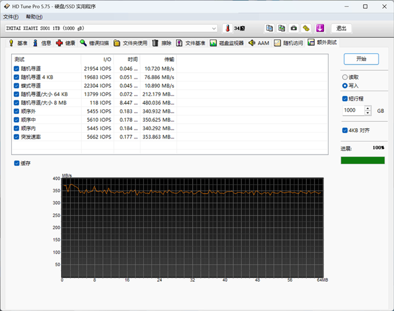
Task: Uncheck the 随机寻道 4 KB test
Action: coord(17,78)
